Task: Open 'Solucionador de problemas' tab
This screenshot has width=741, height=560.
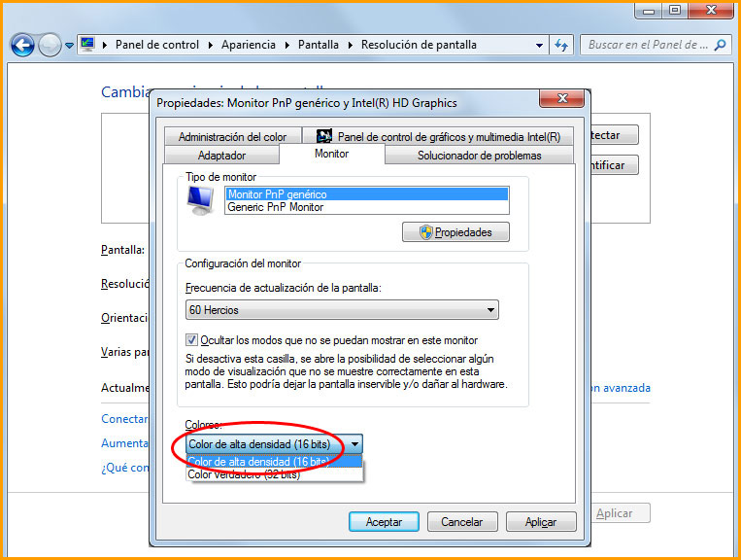Action: 479,156
